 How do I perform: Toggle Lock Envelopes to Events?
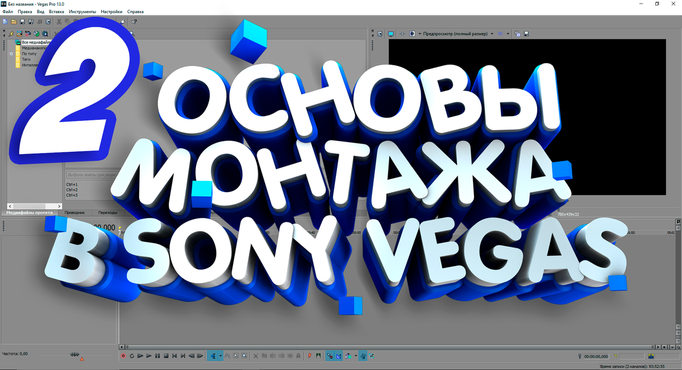point(363,356)
